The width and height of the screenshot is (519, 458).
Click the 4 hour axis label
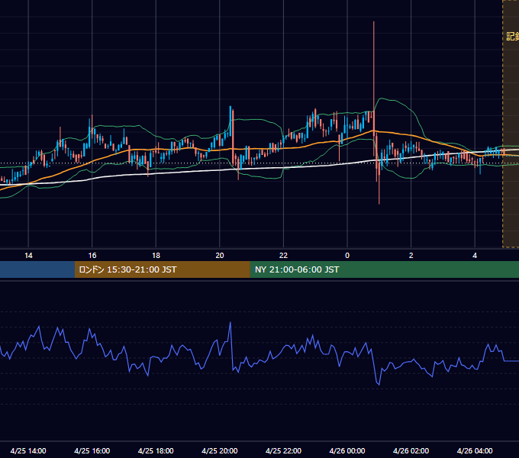tap(475, 256)
